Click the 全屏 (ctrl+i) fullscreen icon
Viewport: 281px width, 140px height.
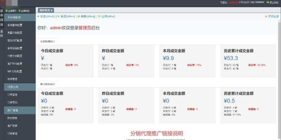click(100, 16)
